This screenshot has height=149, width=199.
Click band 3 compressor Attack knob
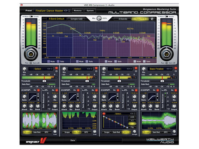pyautogui.click(x=104, y=106)
